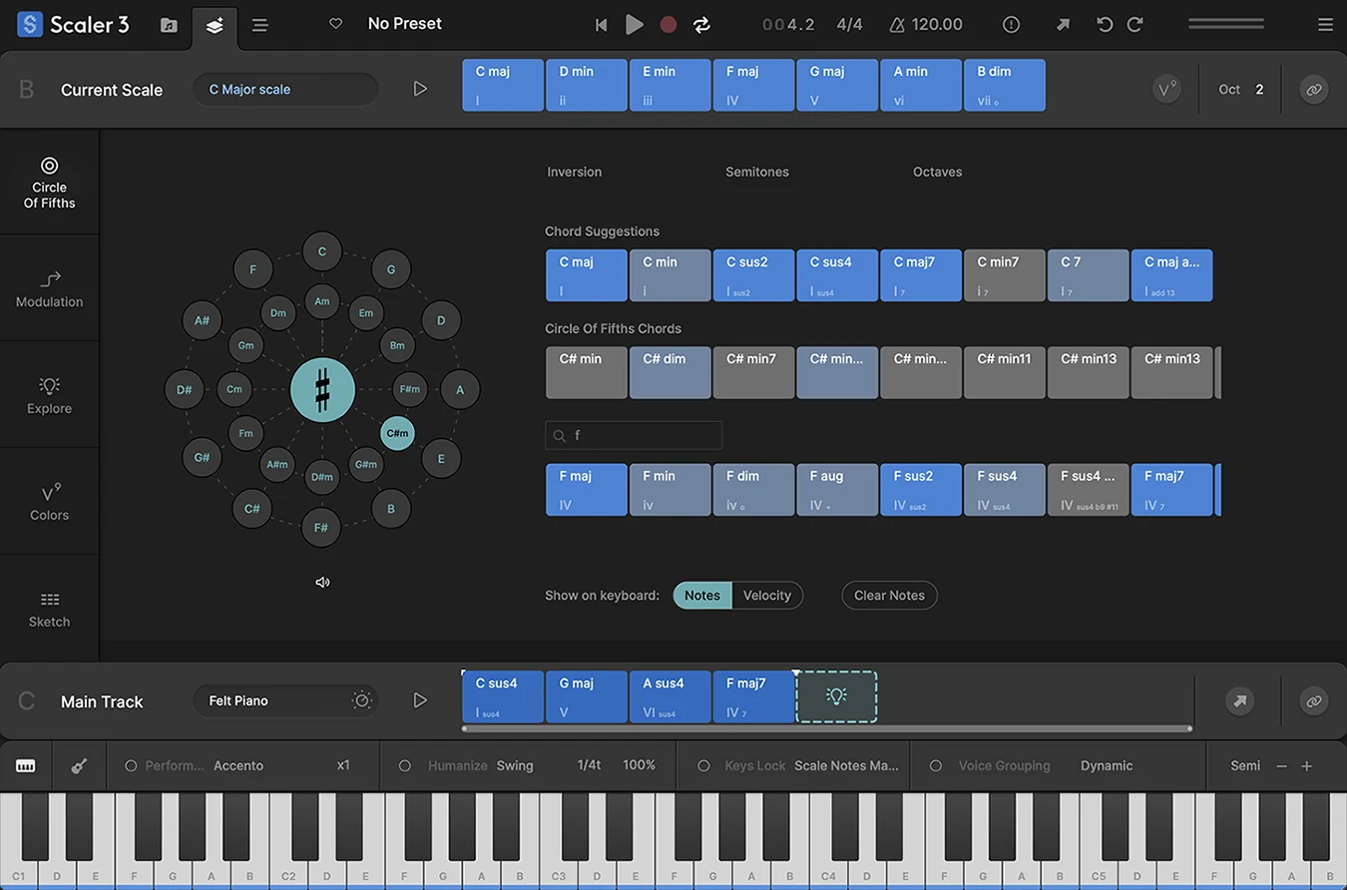
Task: Switch to the Explore tab
Action: pyautogui.click(x=50, y=395)
